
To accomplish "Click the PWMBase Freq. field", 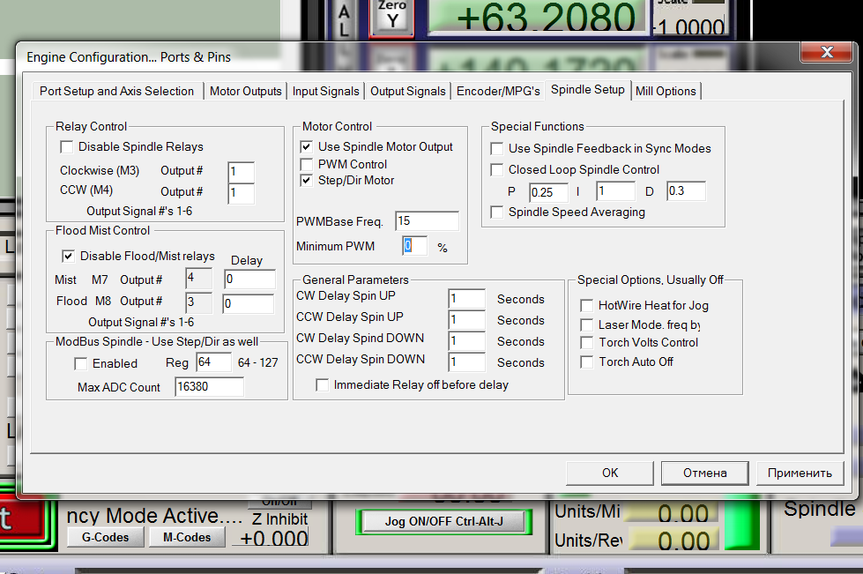I will (428, 220).
